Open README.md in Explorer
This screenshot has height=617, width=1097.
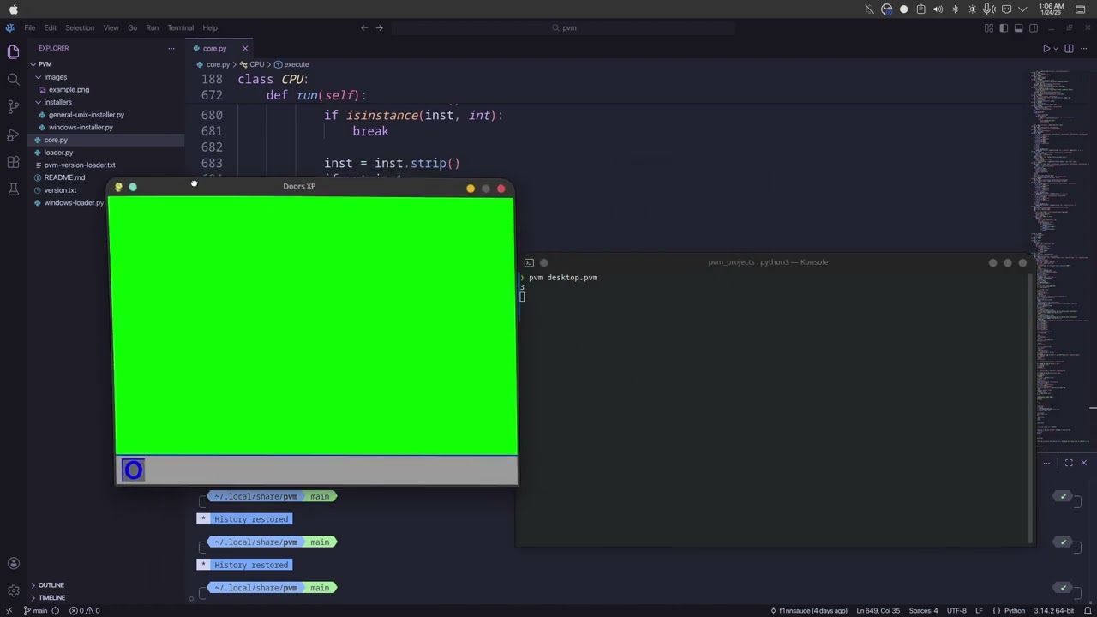click(x=64, y=177)
